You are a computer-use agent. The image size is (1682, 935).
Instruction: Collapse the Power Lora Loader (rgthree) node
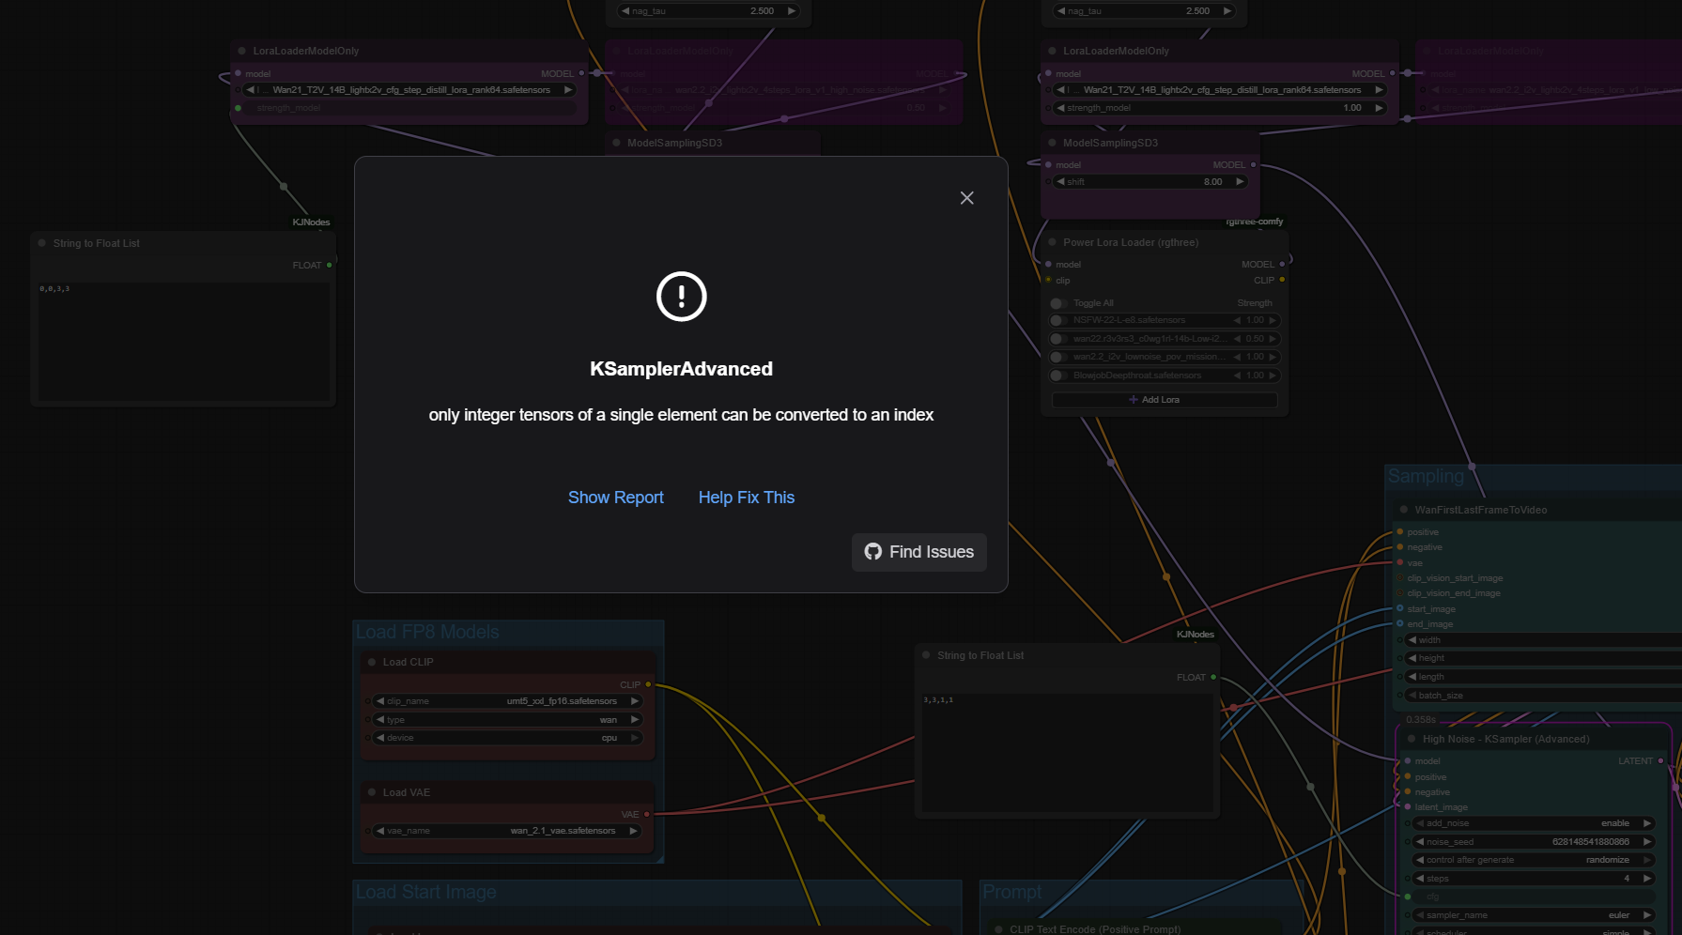pos(1052,242)
